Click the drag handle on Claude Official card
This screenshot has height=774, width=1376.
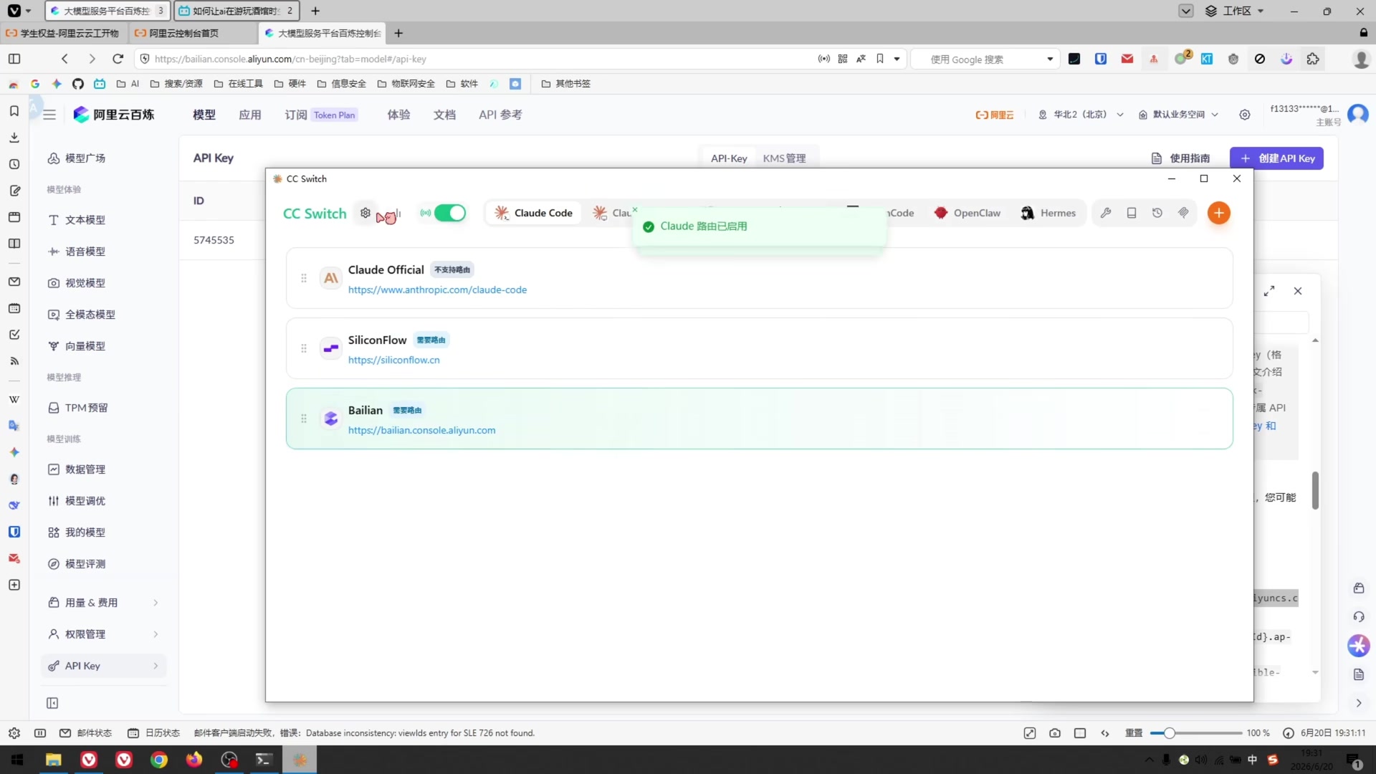click(x=304, y=278)
